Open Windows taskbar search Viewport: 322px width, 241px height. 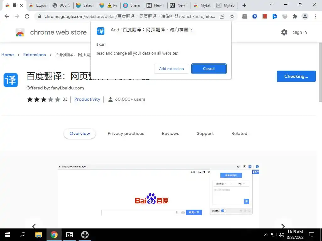23,235
